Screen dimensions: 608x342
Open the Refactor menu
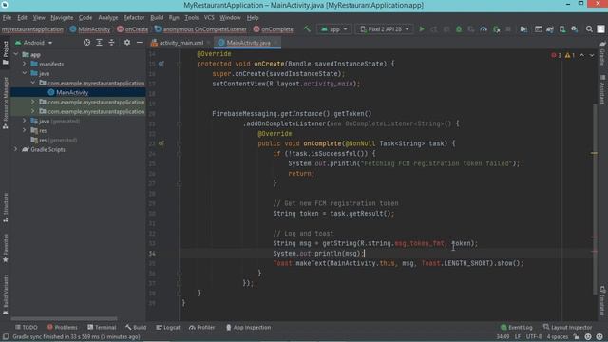[134, 17]
